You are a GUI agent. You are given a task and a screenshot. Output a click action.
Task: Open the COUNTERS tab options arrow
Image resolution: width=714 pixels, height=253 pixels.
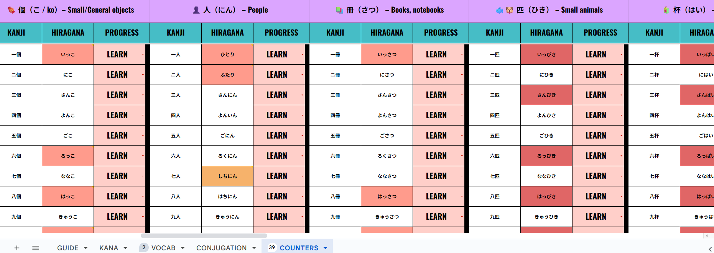pyautogui.click(x=326, y=248)
